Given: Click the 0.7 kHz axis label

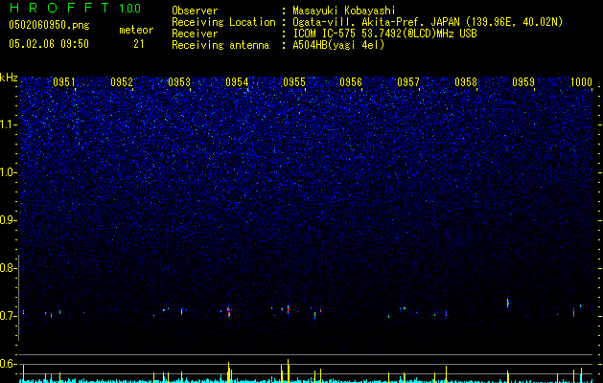Looking at the screenshot, I should (9, 316).
